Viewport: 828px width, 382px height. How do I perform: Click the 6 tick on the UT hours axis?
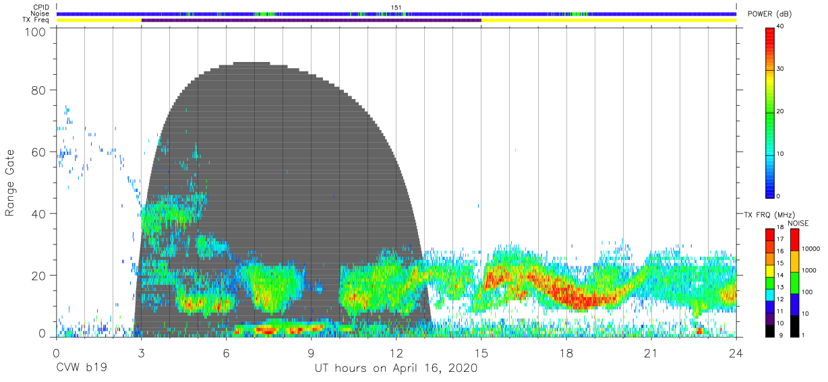pyautogui.click(x=226, y=353)
